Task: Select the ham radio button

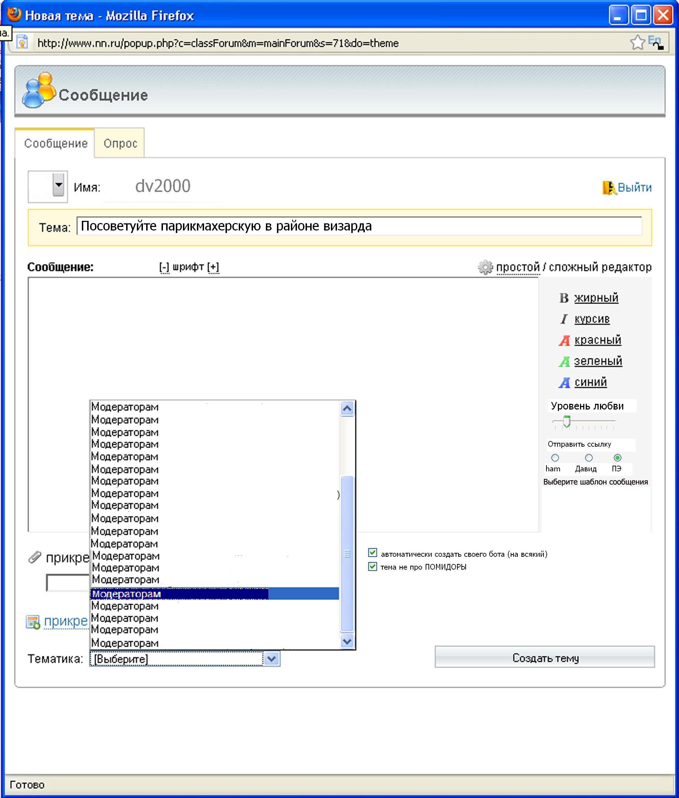Action: [x=555, y=458]
